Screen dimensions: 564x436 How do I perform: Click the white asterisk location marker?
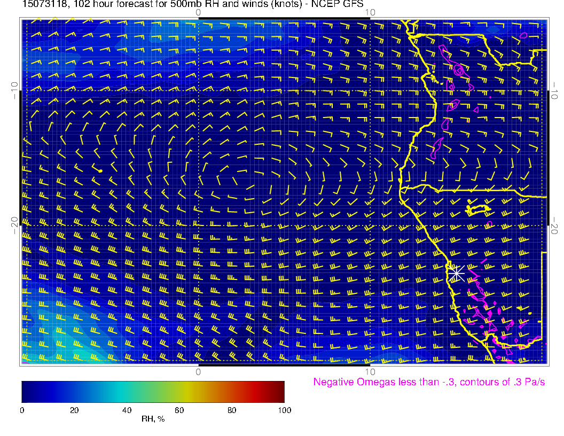(455, 273)
